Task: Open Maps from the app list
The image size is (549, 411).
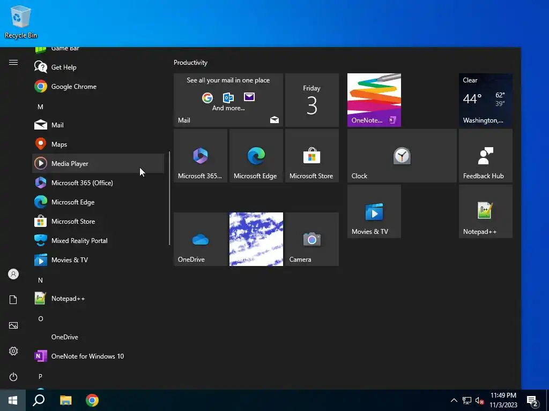Action: tap(98, 144)
